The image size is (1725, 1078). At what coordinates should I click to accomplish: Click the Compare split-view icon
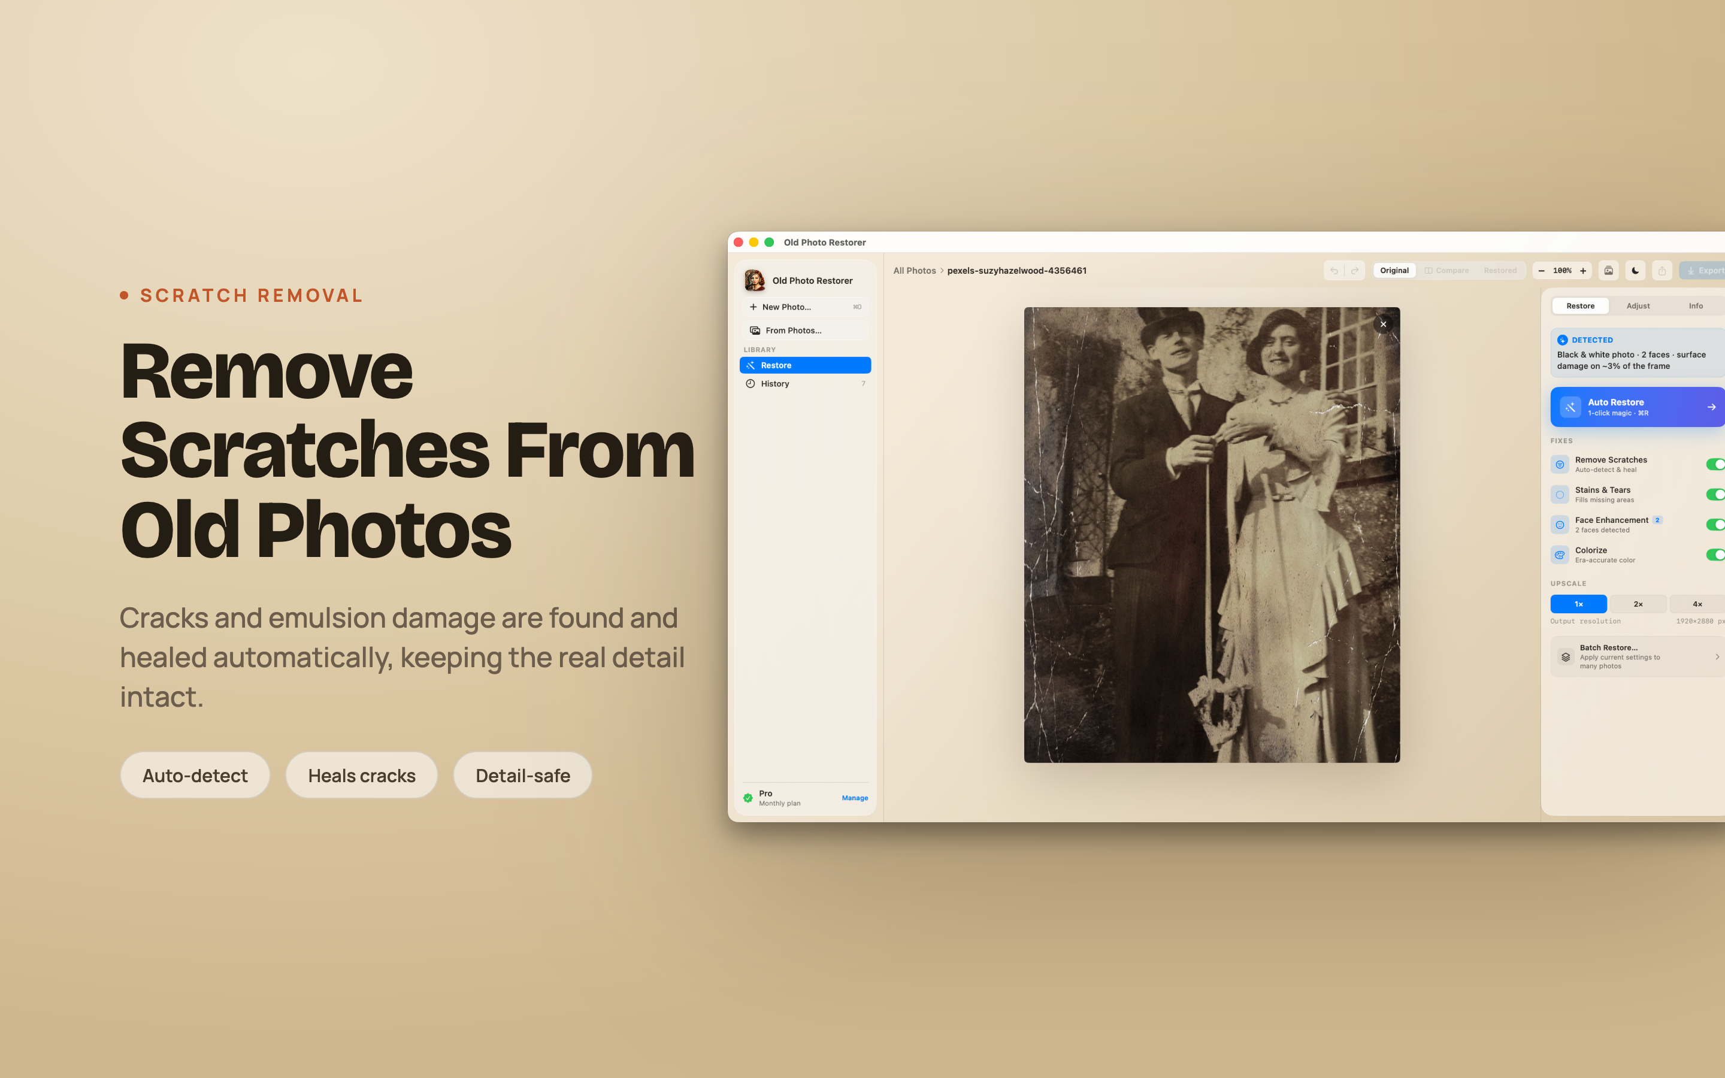(x=1429, y=271)
